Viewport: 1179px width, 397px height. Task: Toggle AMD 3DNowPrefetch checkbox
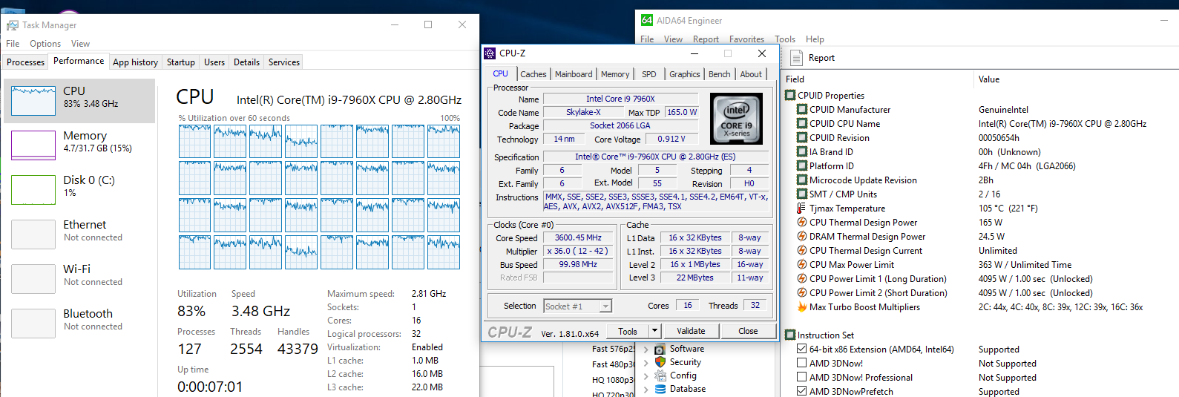[802, 391]
